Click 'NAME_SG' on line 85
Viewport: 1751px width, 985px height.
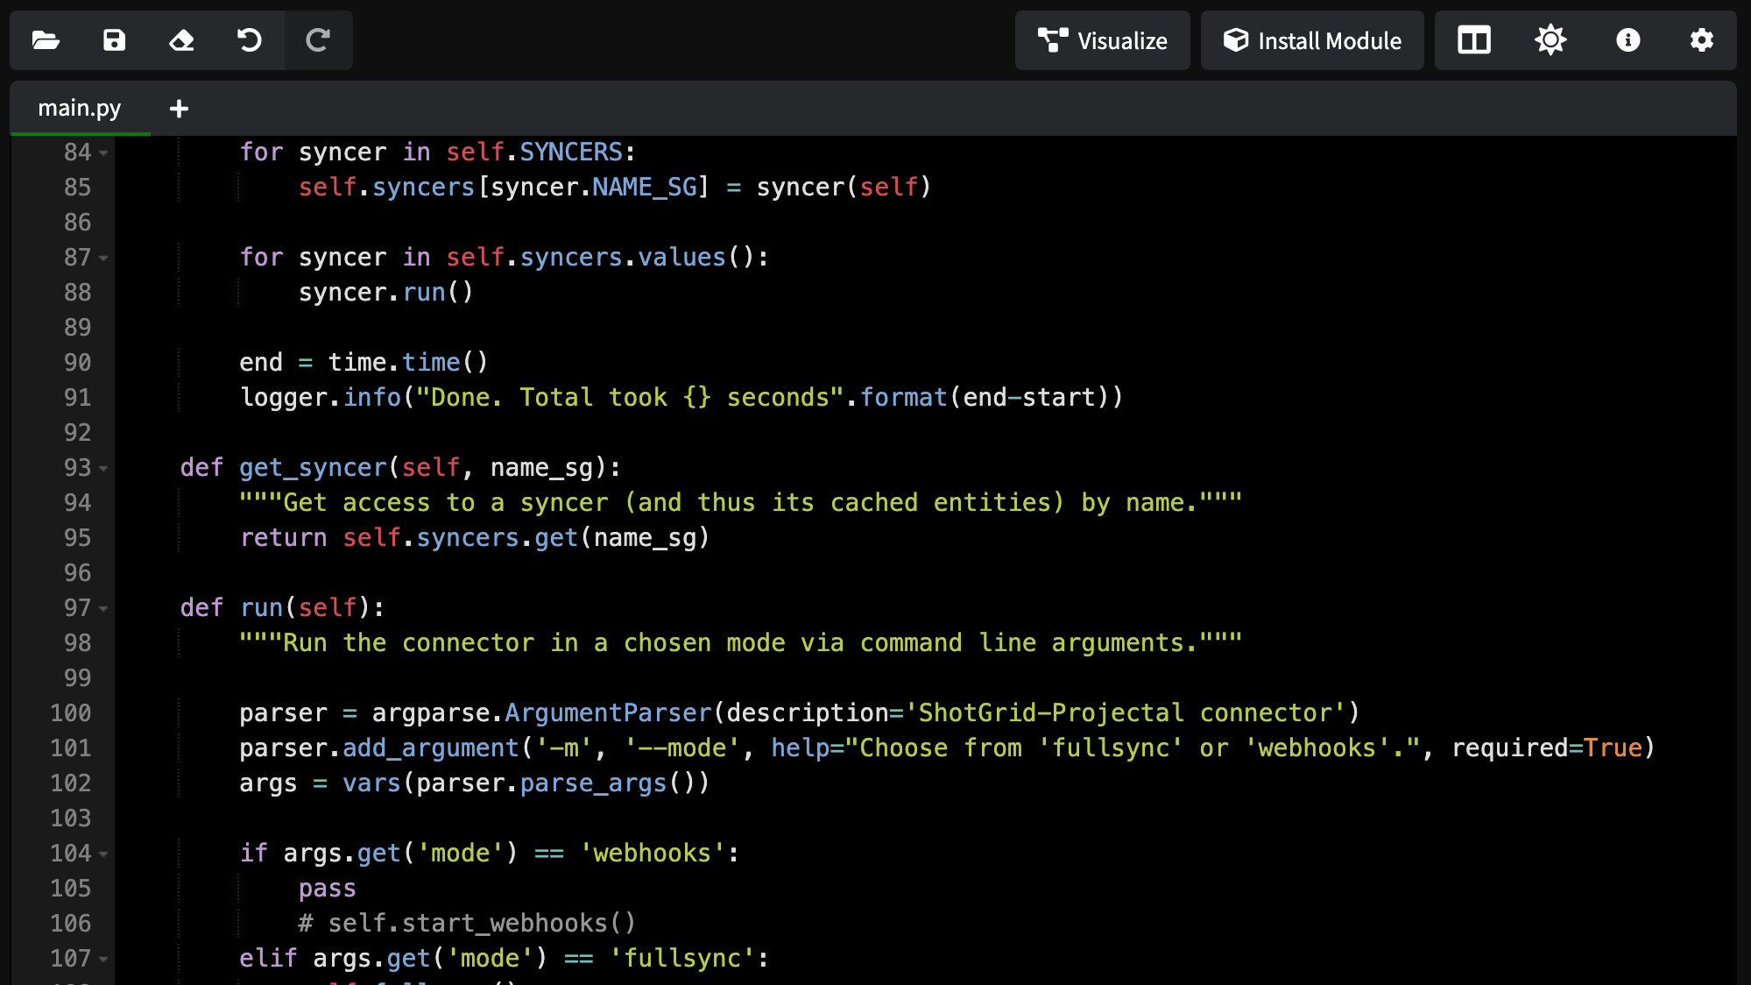click(x=645, y=188)
